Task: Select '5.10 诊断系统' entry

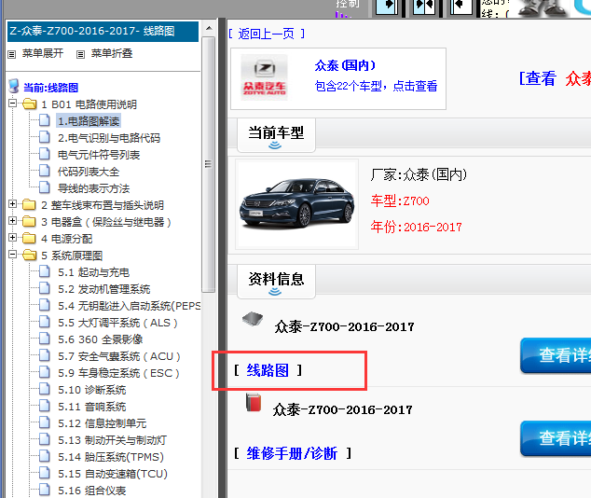Action: pyautogui.click(x=92, y=390)
